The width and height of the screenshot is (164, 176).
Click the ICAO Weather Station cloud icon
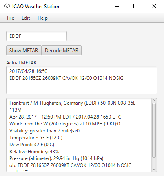tap(7, 6)
